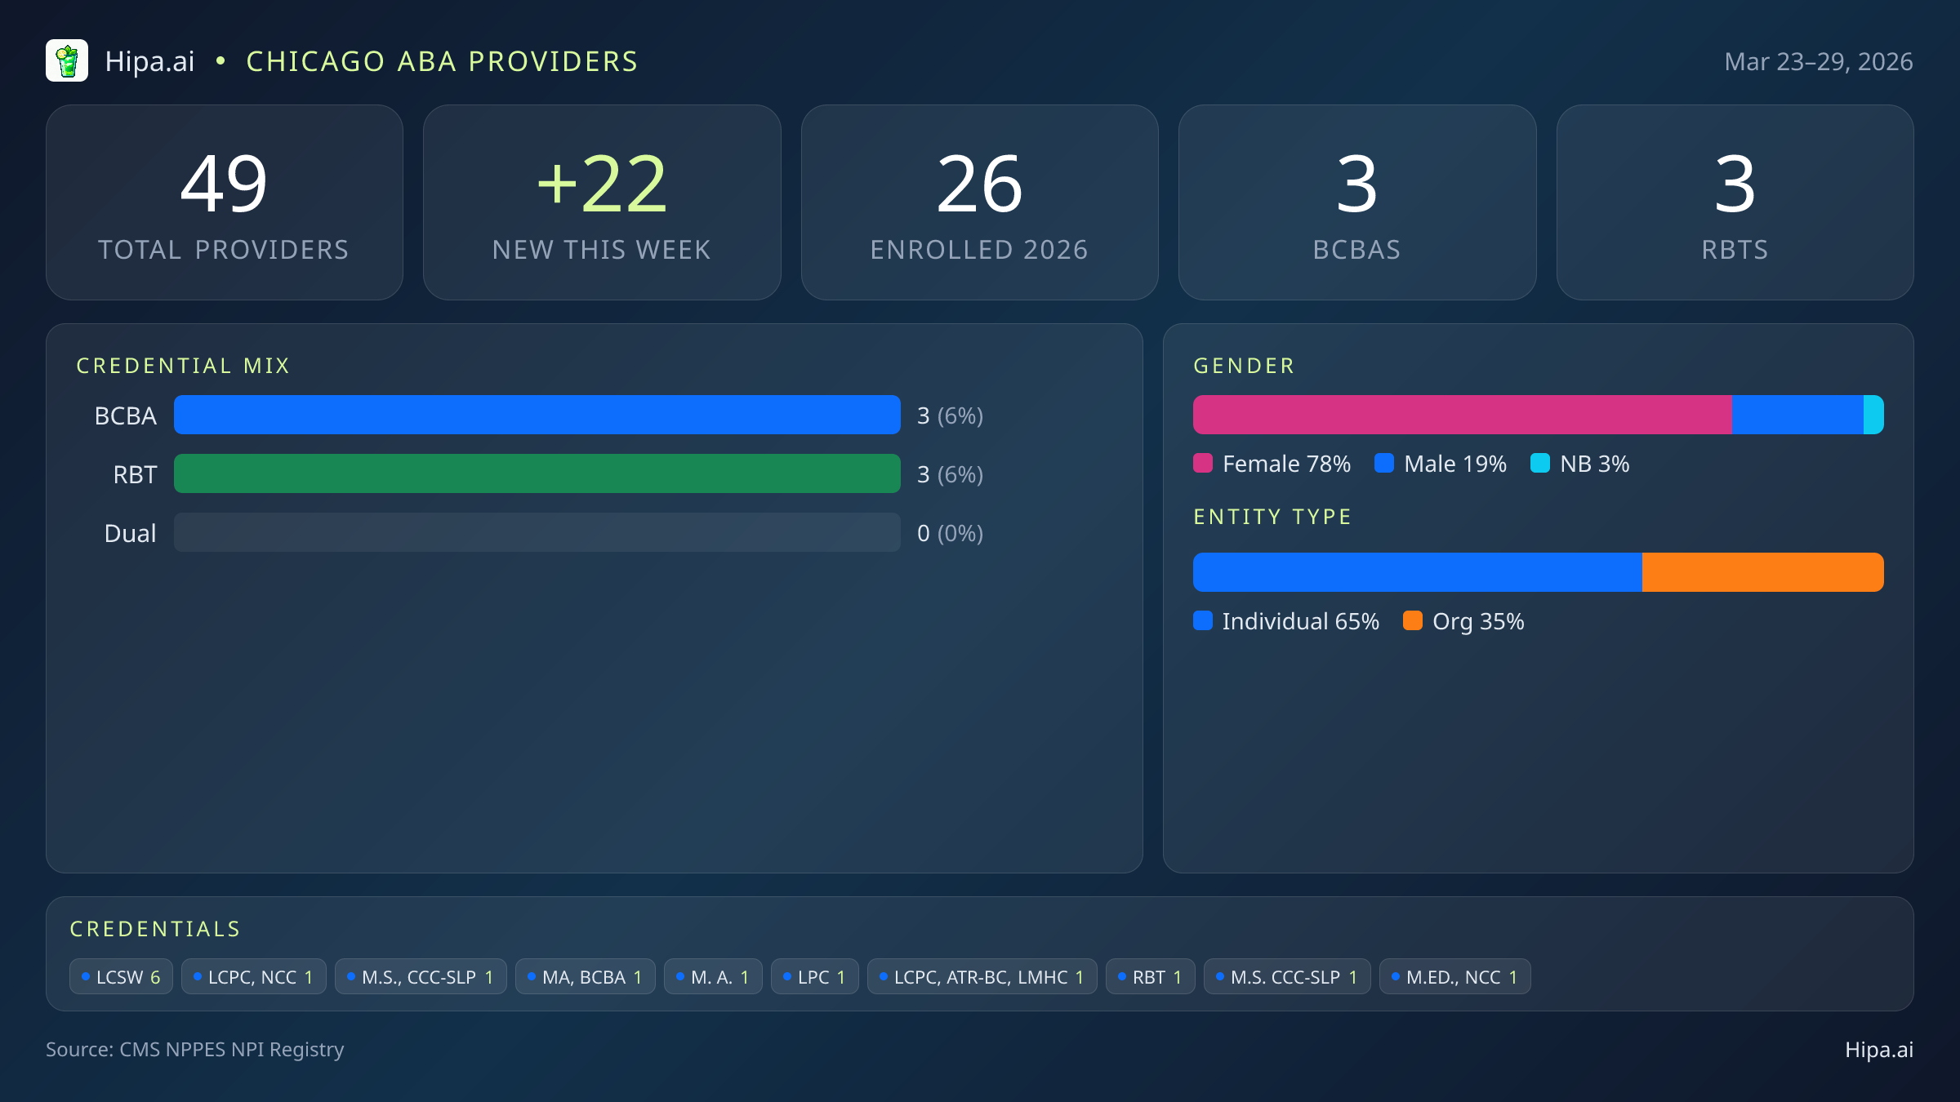Select the NB legend indicator
The image size is (1960, 1102).
(1542, 463)
